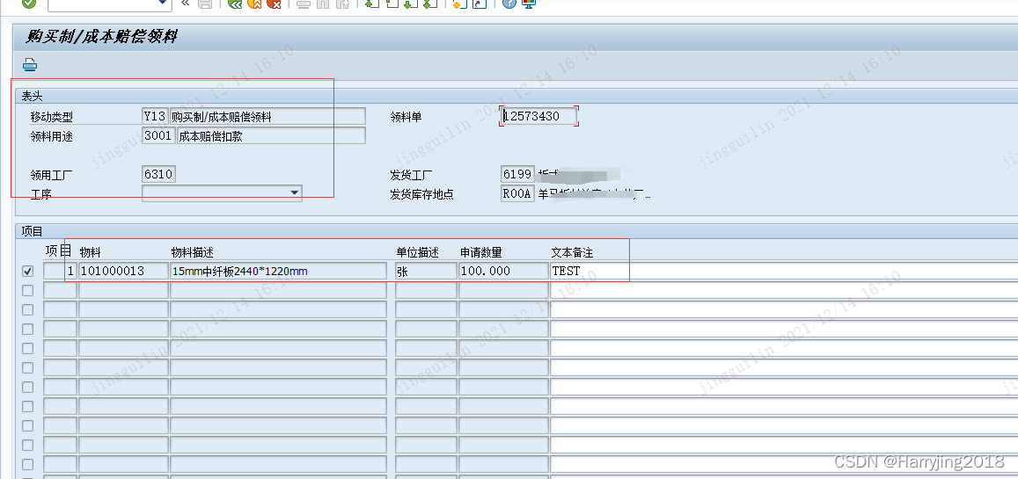
Task: Uncheck the checkbox for item 1 row
Action: [x=28, y=271]
